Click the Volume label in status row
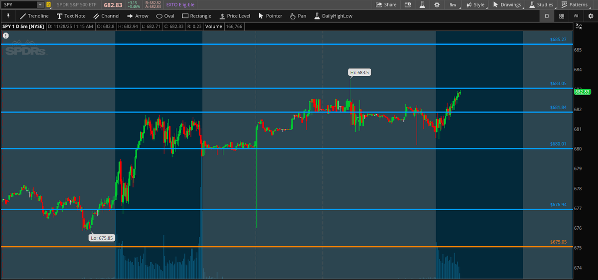 click(x=214, y=26)
